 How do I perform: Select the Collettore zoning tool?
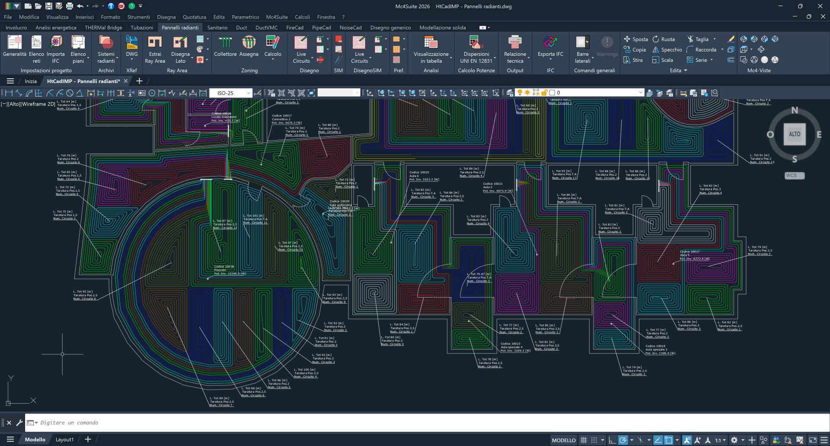coord(225,46)
